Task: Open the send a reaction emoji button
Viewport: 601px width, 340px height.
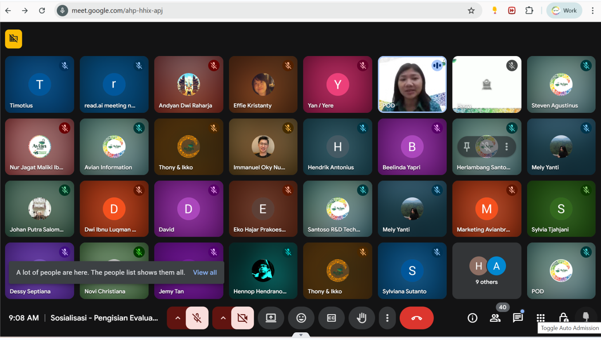Action: tap(301, 318)
